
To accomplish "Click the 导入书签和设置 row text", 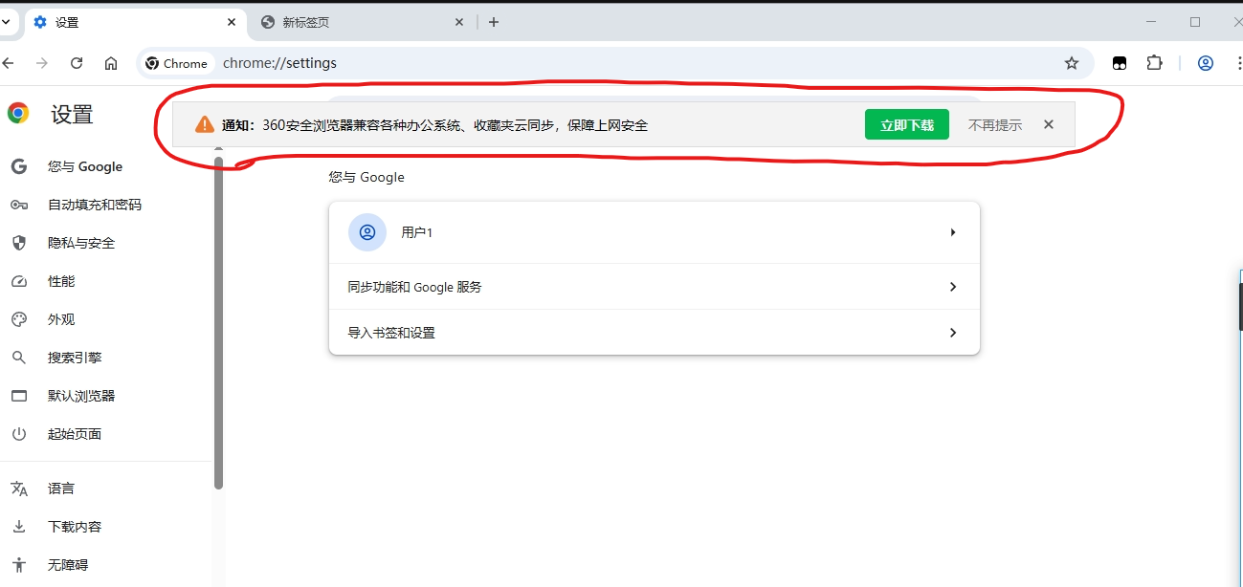I will [x=391, y=333].
